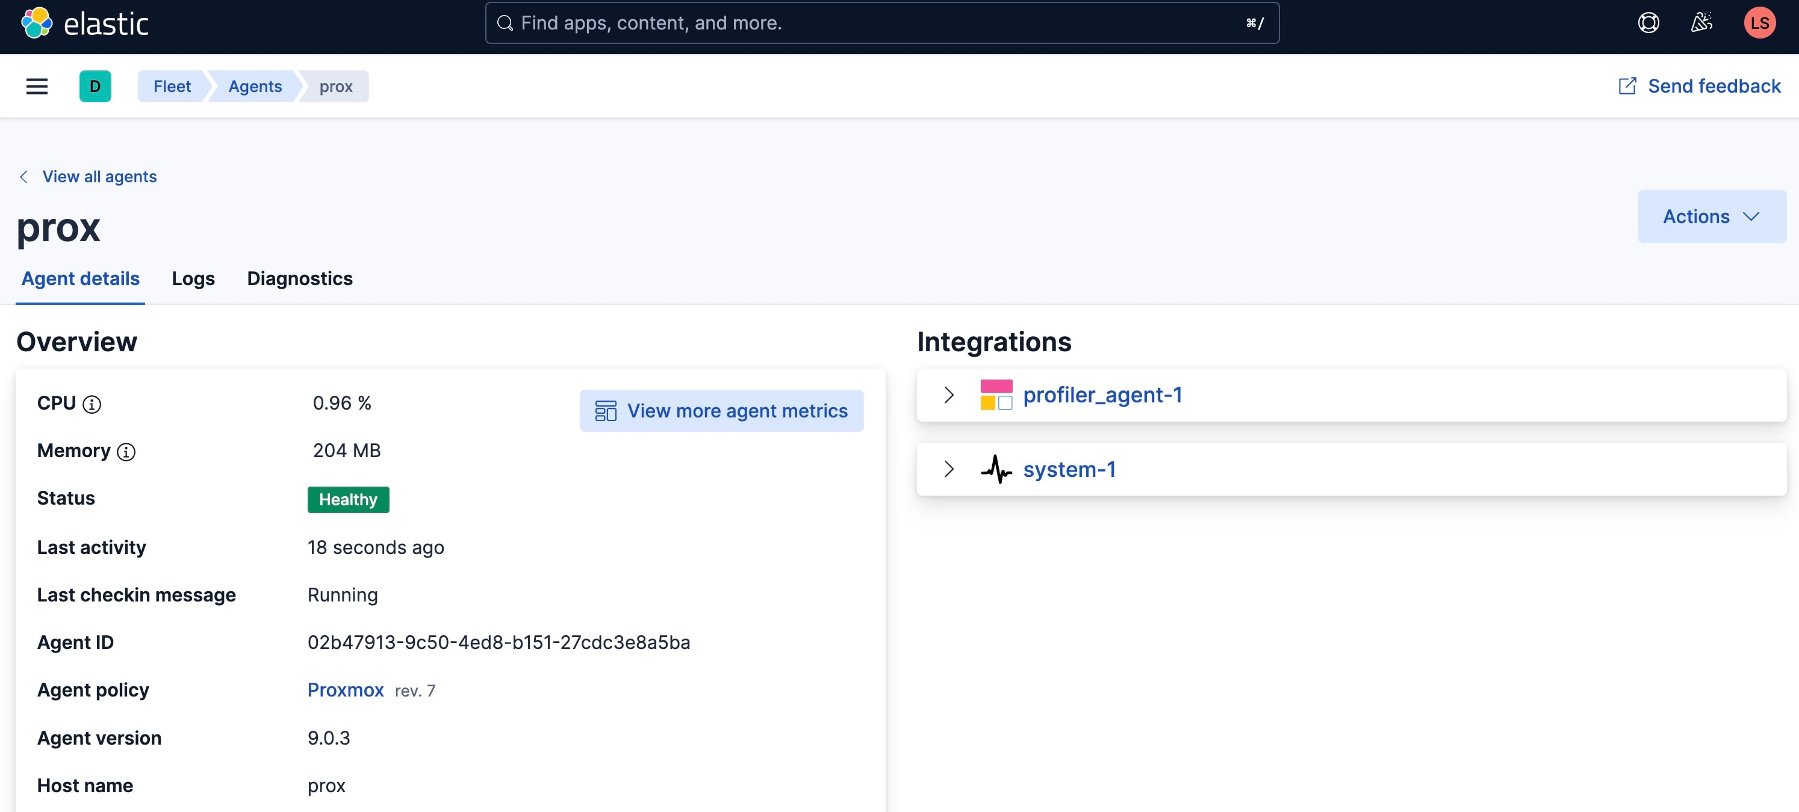Image resolution: width=1799 pixels, height=812 pixels.
Task: Open the LS user profile avatar
Action: point(1759,22)
